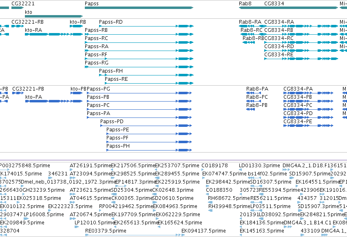This screenshot has width=347, height=237.
Task: Select protein CG8334-PE
Action: click(308, 126)
